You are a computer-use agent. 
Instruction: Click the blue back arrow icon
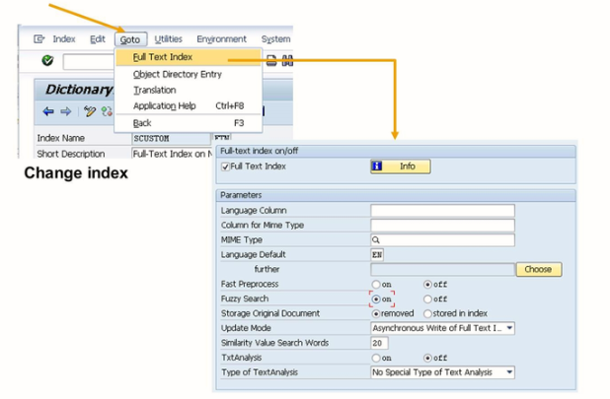click(x=48, y=111)
